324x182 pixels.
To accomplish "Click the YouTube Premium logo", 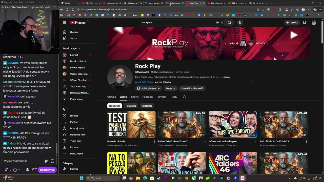I will pyautogui.click(x=78, y=22).
